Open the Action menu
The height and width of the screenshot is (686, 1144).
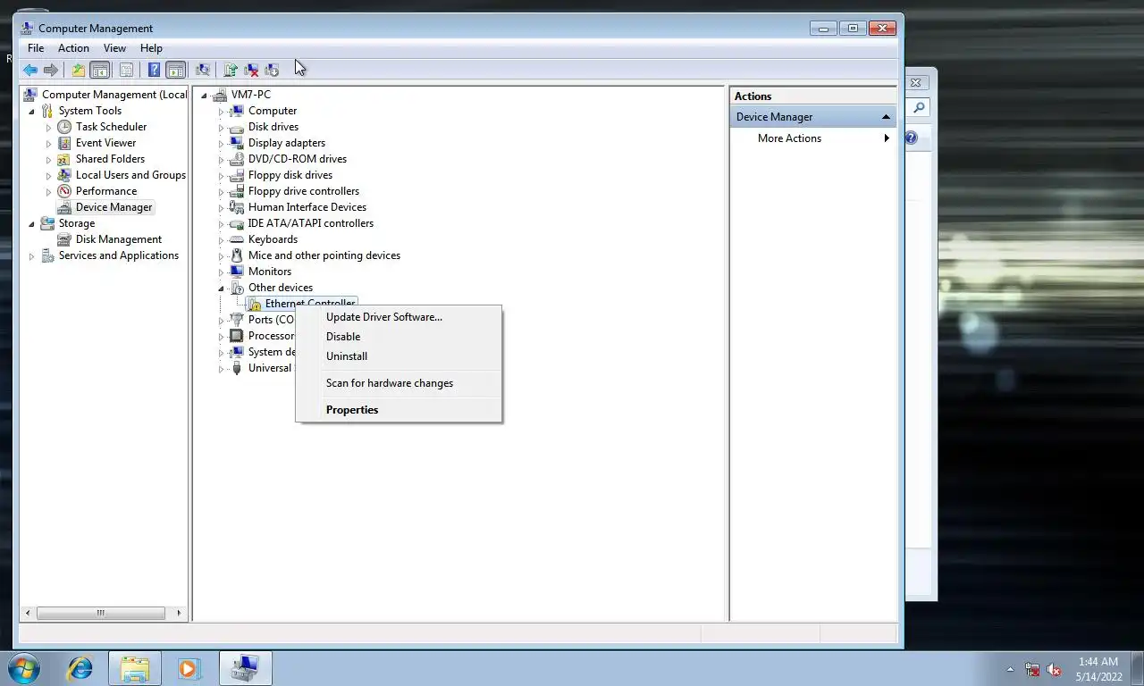pos(73,48)
